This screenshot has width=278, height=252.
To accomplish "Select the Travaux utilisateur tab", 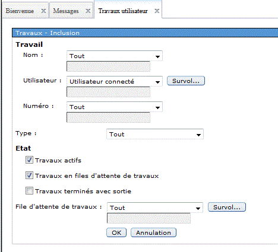I will (123, 11).
